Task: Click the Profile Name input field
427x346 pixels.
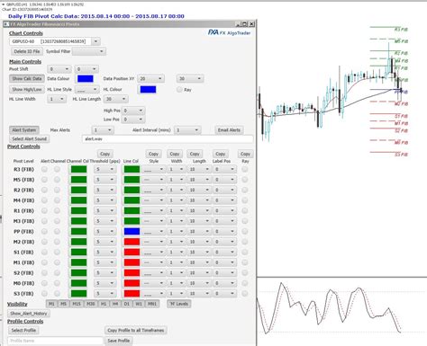Action: point(55,341)
